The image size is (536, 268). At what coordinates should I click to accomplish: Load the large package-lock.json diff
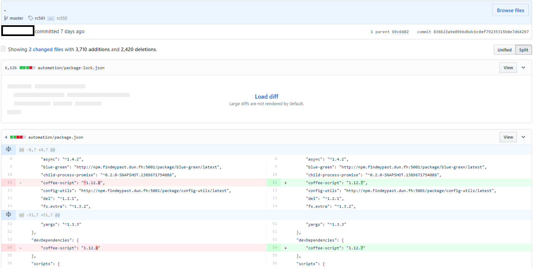point(266,96)
